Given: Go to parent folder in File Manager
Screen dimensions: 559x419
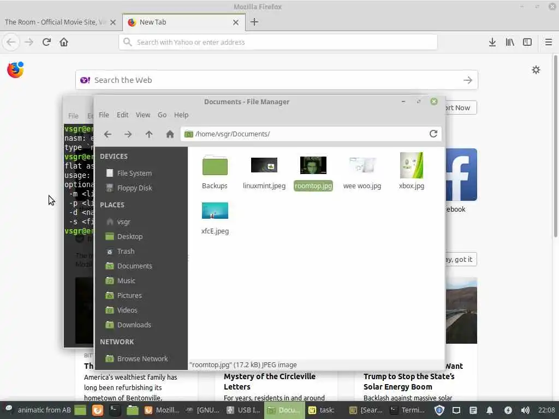Looking at the screenshot, I should [x=148, y=134].
